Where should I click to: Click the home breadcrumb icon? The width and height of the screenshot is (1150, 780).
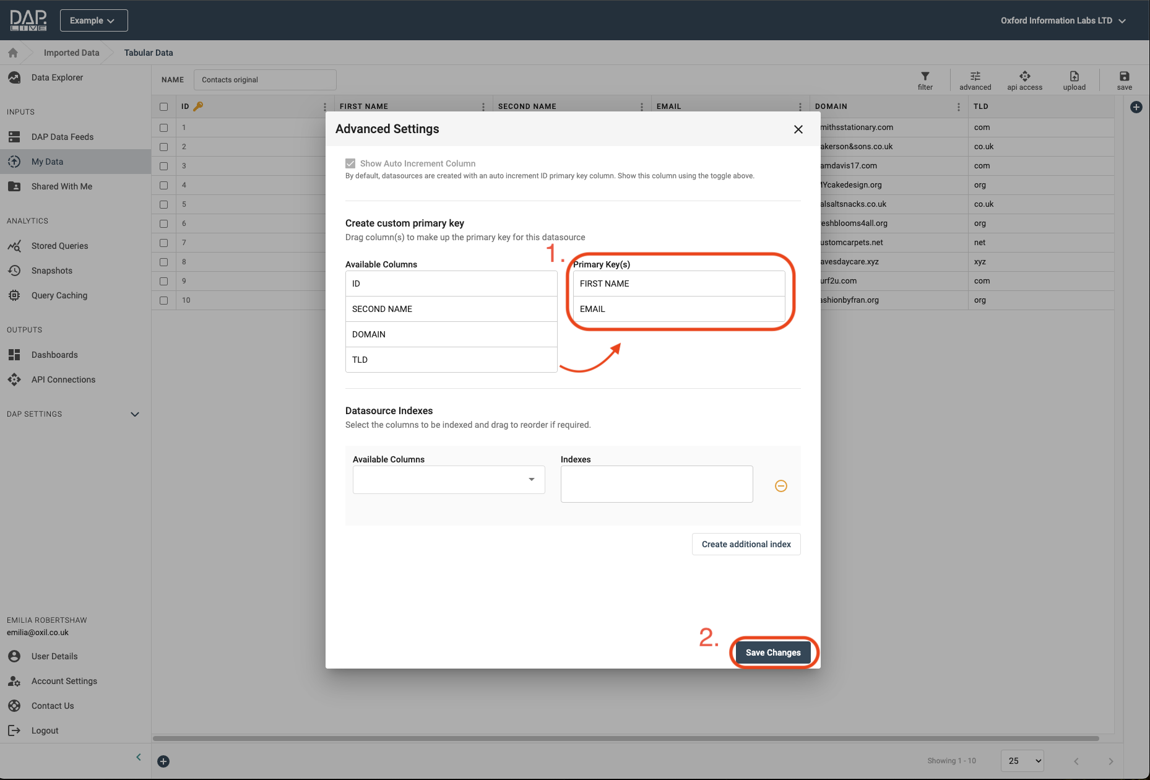[x=13, y=53]
